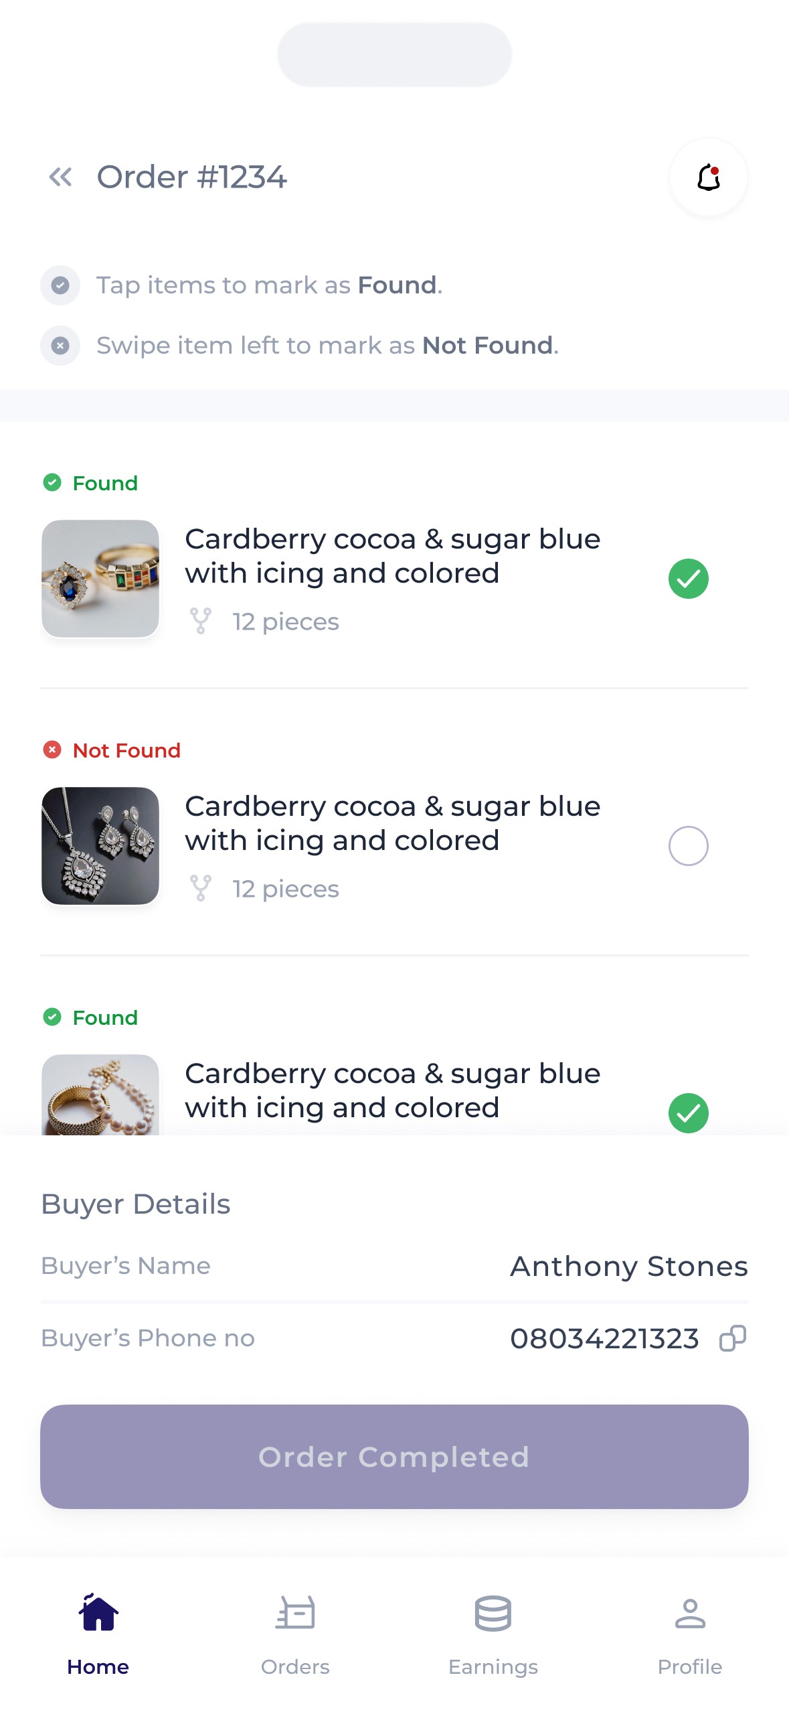Image resolution: width=789 pixels, height=1712 pixels.
Task: Open rings product thumbnail
Action: (x=100, y=579)
